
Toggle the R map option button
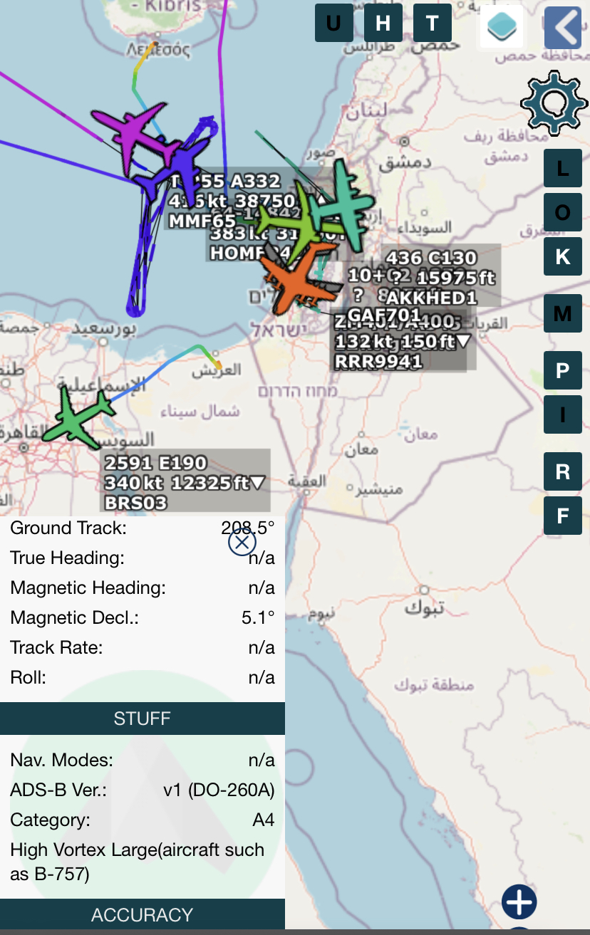[x=563, y=471]
